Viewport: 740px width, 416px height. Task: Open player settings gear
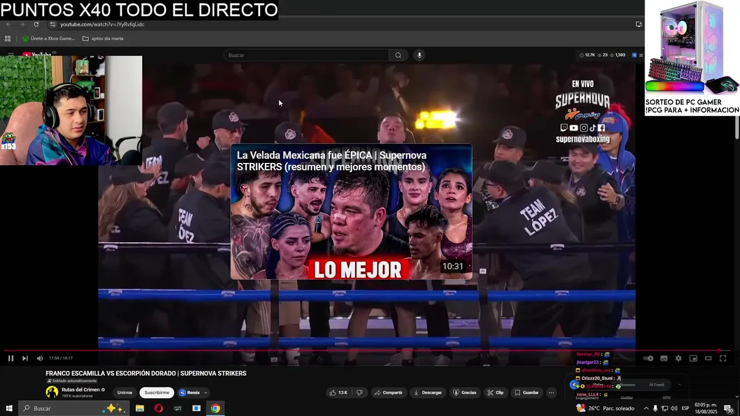[679, 358]
